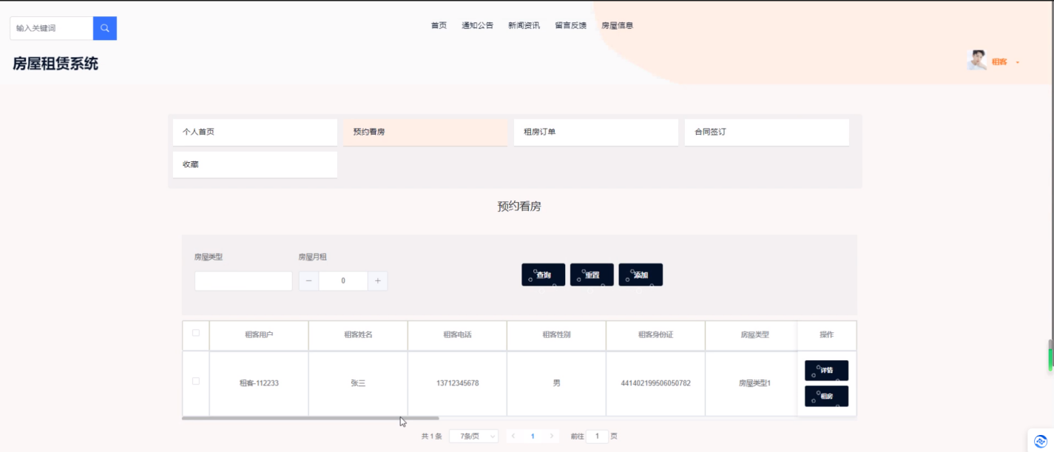
Task: Switch to the 预约看房 tab
Action: (x=425, y=132)
